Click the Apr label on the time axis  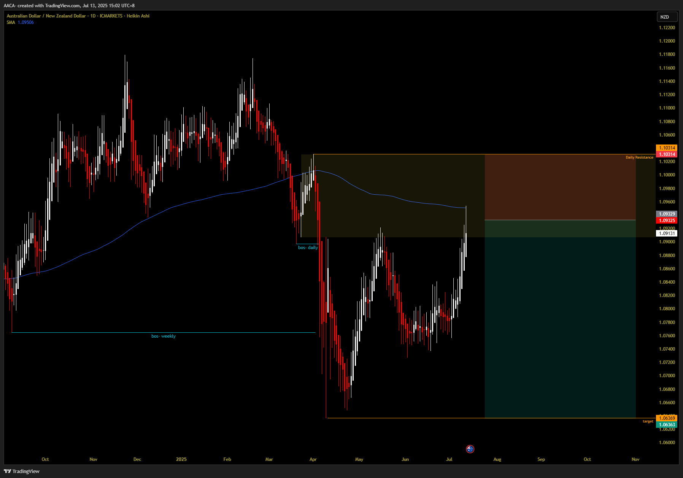pyautogui.click(x=313, y=459)
